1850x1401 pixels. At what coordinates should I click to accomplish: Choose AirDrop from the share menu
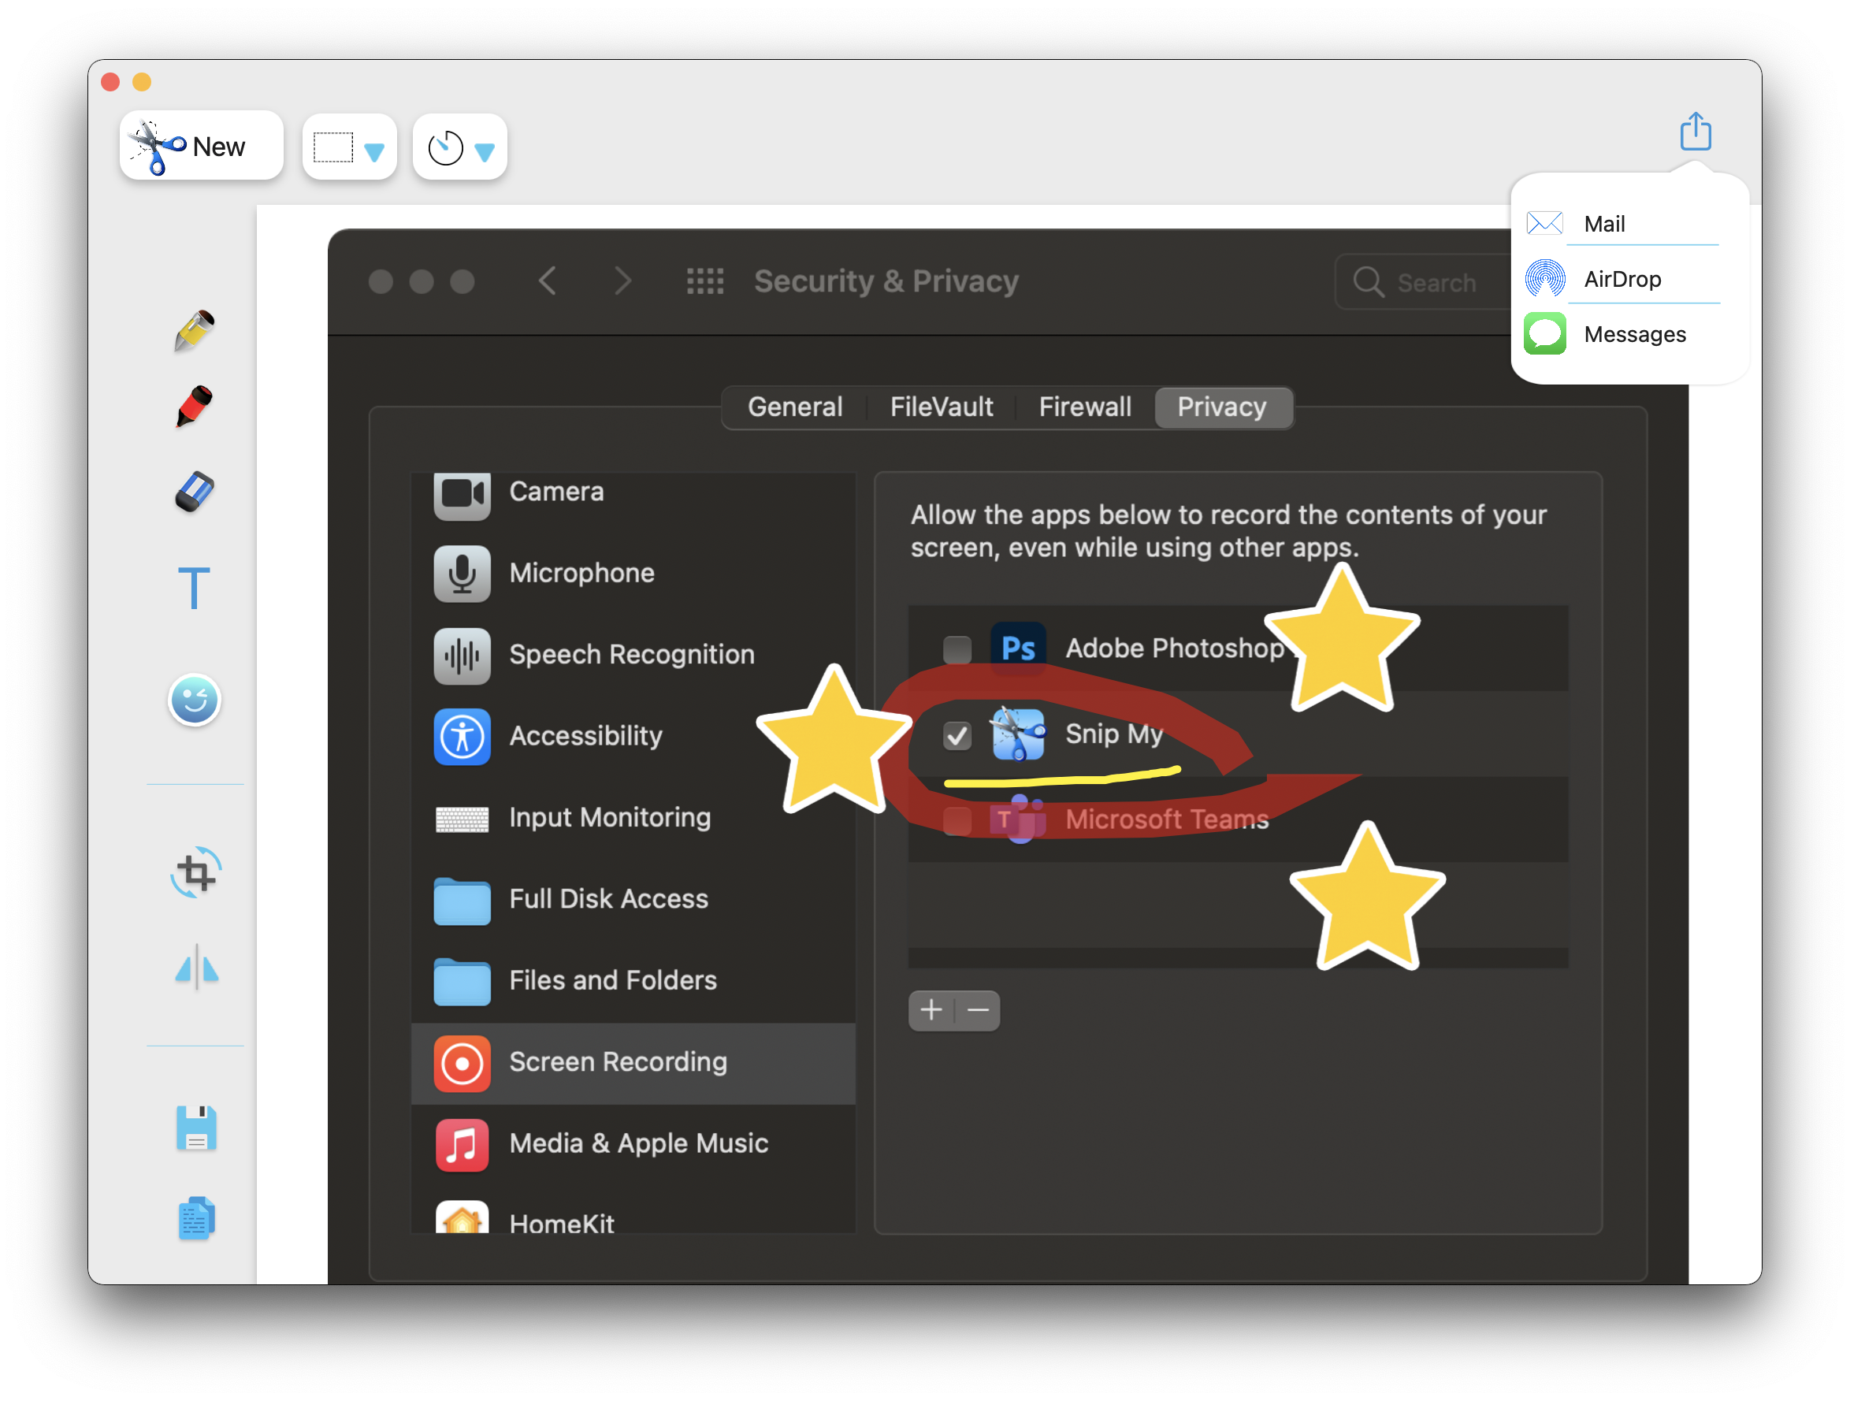1622,278
